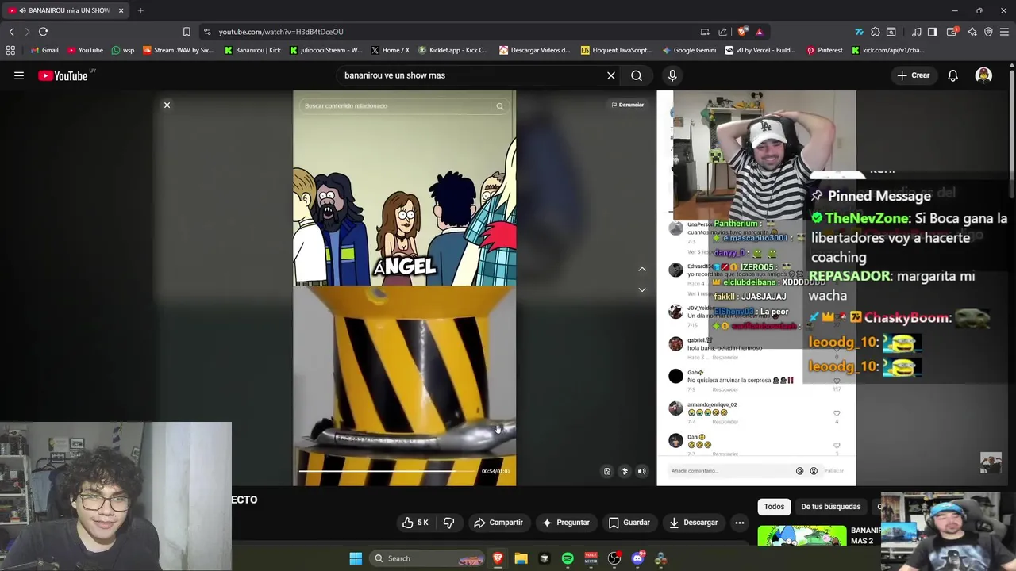Share the video with Compartir
The image size is (1016, 571).
(x=498, y=523)
